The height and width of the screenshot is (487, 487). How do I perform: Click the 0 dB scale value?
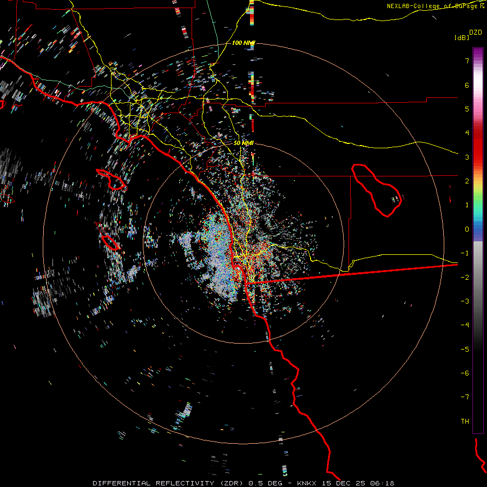click(x=467, y=229)
